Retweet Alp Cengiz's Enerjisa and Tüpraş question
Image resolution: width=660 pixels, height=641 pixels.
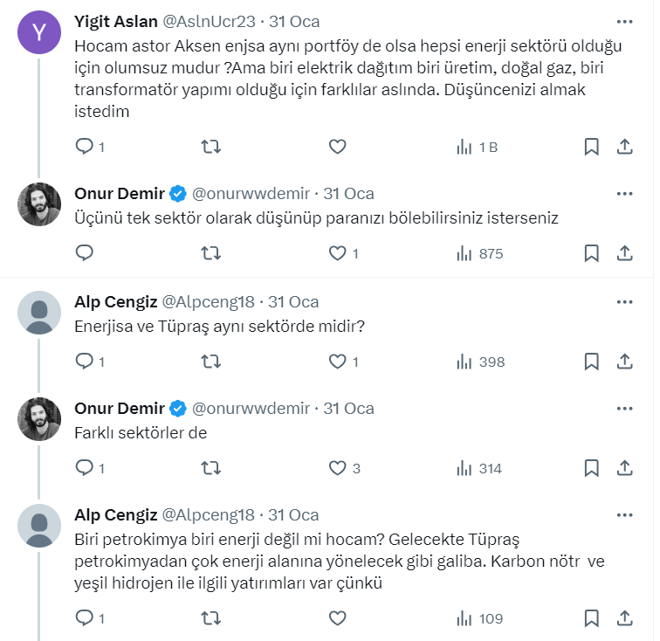[x=210, y=362]
